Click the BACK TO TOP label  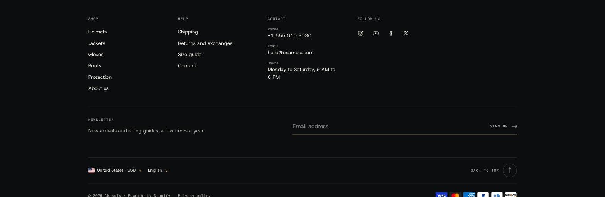[485, 170]
